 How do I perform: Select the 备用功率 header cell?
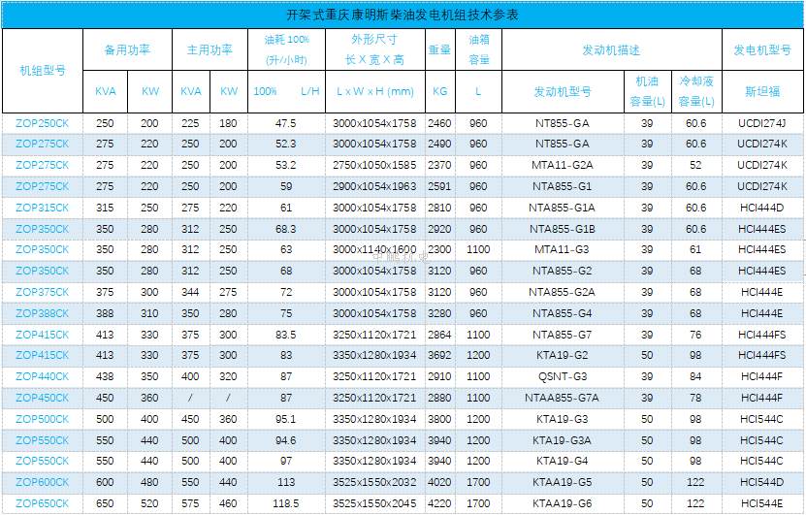tap(128, 49)
